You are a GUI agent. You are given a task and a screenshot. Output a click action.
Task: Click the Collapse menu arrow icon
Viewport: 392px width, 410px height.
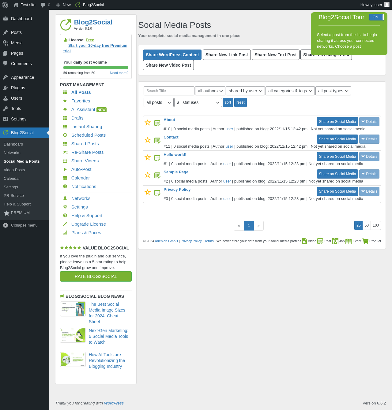pos(6,225)
